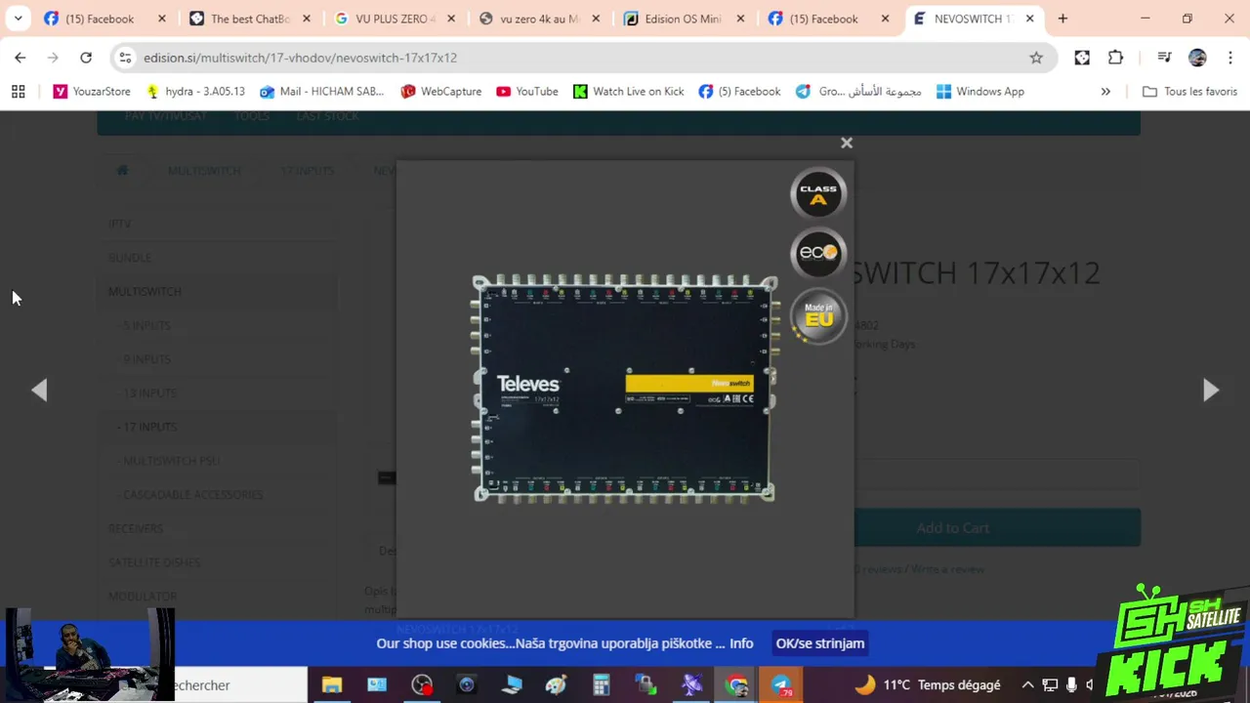The image size is (1250, 703).
Task: Accept cookies with OK/se strinjam
Action: pyautogui.click(x=820, y=643)
